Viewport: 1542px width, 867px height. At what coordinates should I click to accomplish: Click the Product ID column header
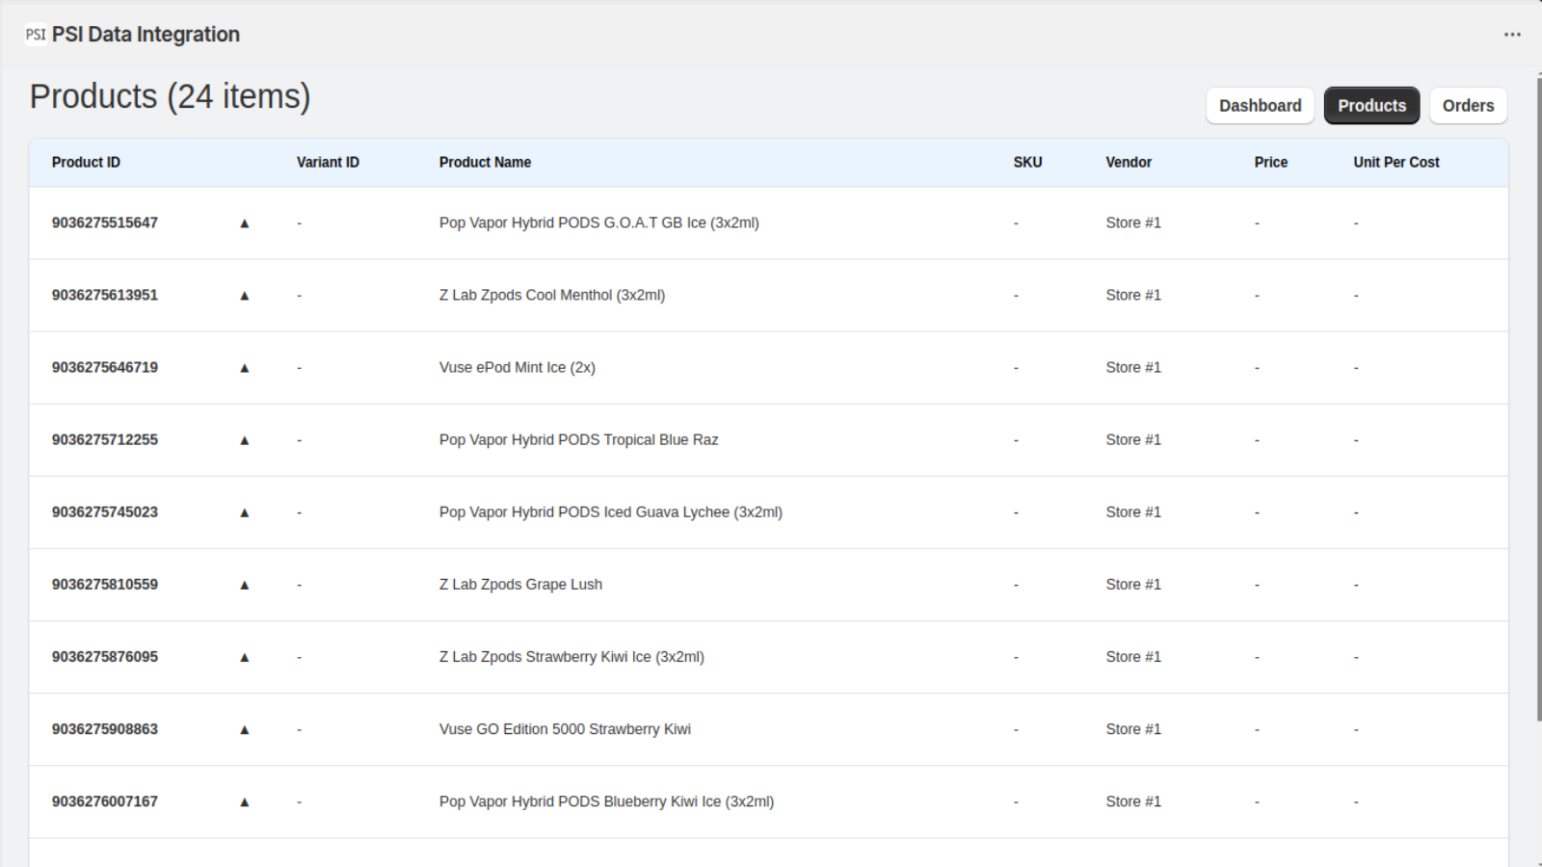click(x=86, y=163)
